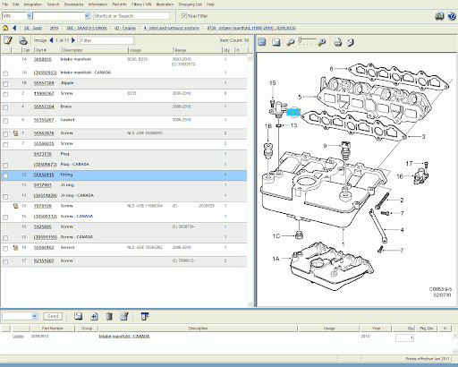This screenshot has width=458, height=367.
Task: Click the Send button
Action: pyautogui.click(x=53, y=316)
